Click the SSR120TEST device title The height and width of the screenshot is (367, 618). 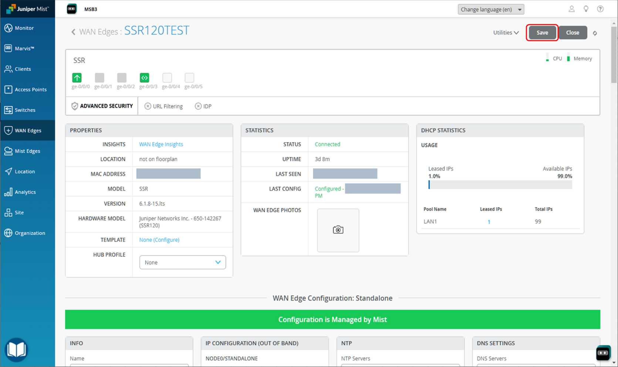click(x=157, y=30)
